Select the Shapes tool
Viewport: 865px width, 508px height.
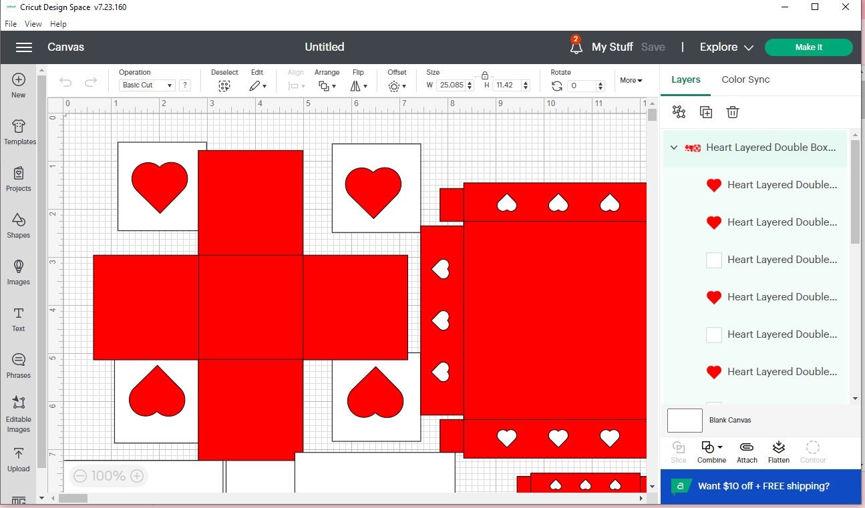point(19,225)
